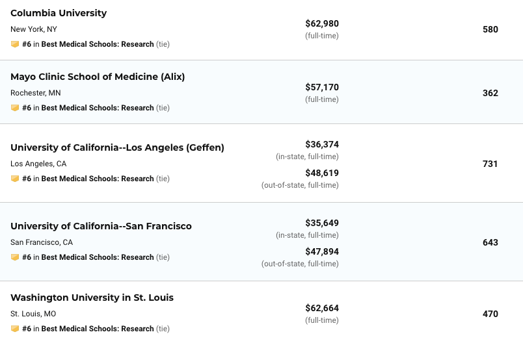Open University of California--San Francisco link
The height and width of the screenshot is (343, 523).
point(101,226)
